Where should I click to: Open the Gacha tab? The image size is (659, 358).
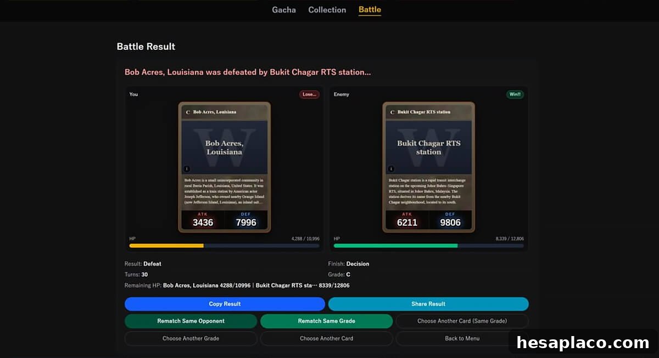tap(284, 10)
